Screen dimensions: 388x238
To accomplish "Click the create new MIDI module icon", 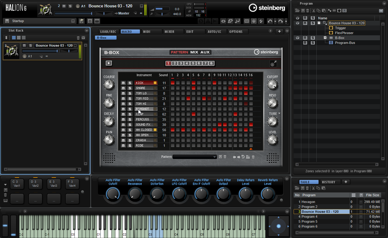I will coord(339,10).
